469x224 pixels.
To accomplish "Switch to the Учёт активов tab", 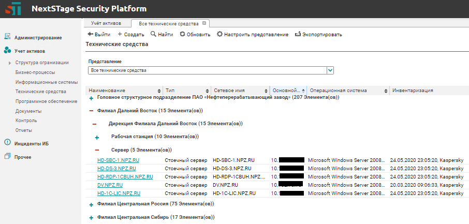I will point(106,23).
